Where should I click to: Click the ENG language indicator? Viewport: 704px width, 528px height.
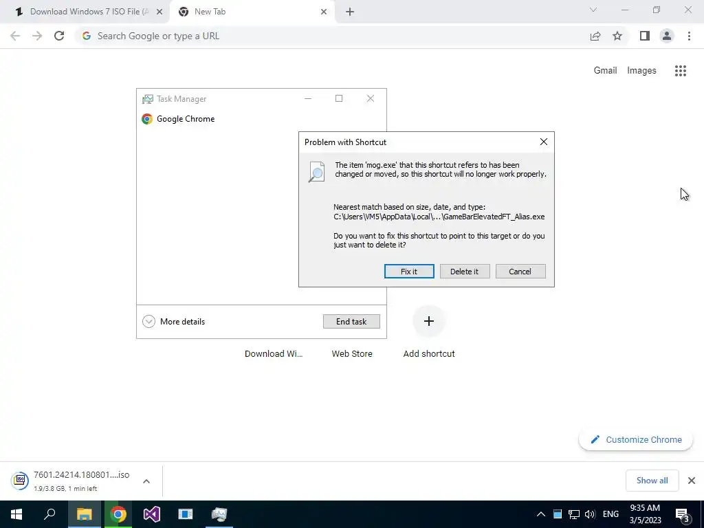point(610,514)
